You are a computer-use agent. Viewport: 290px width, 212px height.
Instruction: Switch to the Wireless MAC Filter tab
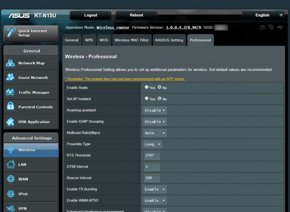click(132, 40)
